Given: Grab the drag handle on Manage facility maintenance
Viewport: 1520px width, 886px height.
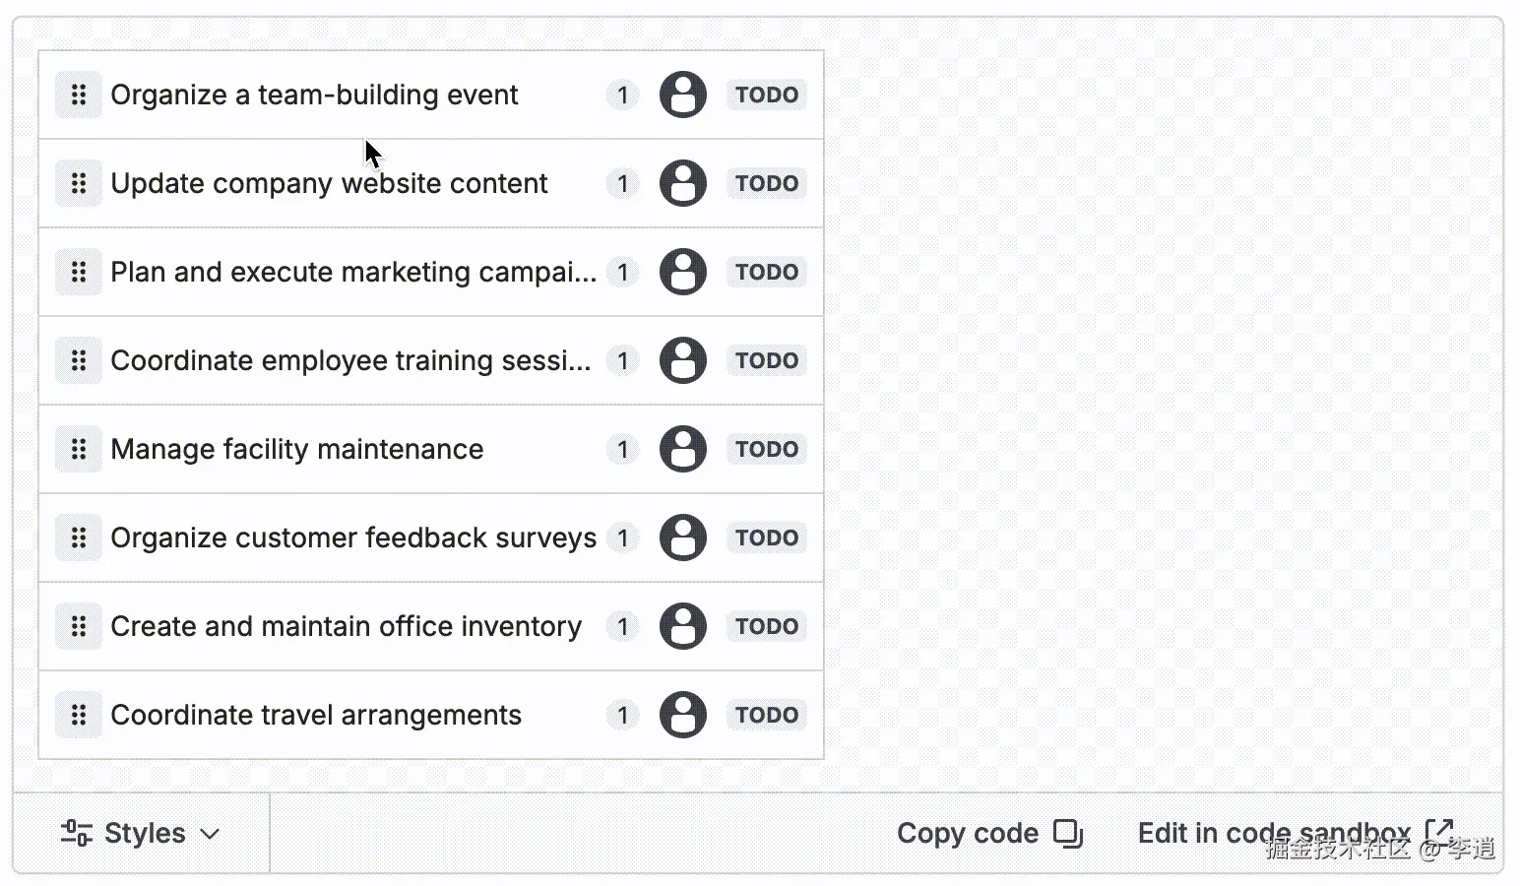Looking at the screenshot, I should point(79,449).
